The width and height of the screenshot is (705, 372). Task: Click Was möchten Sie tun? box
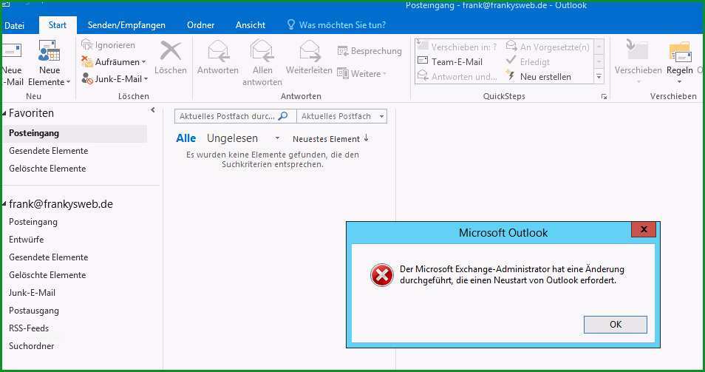(342, 25)
